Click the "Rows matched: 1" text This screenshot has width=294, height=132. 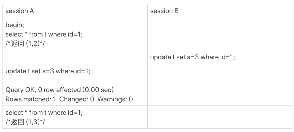[x=30, y=99]
